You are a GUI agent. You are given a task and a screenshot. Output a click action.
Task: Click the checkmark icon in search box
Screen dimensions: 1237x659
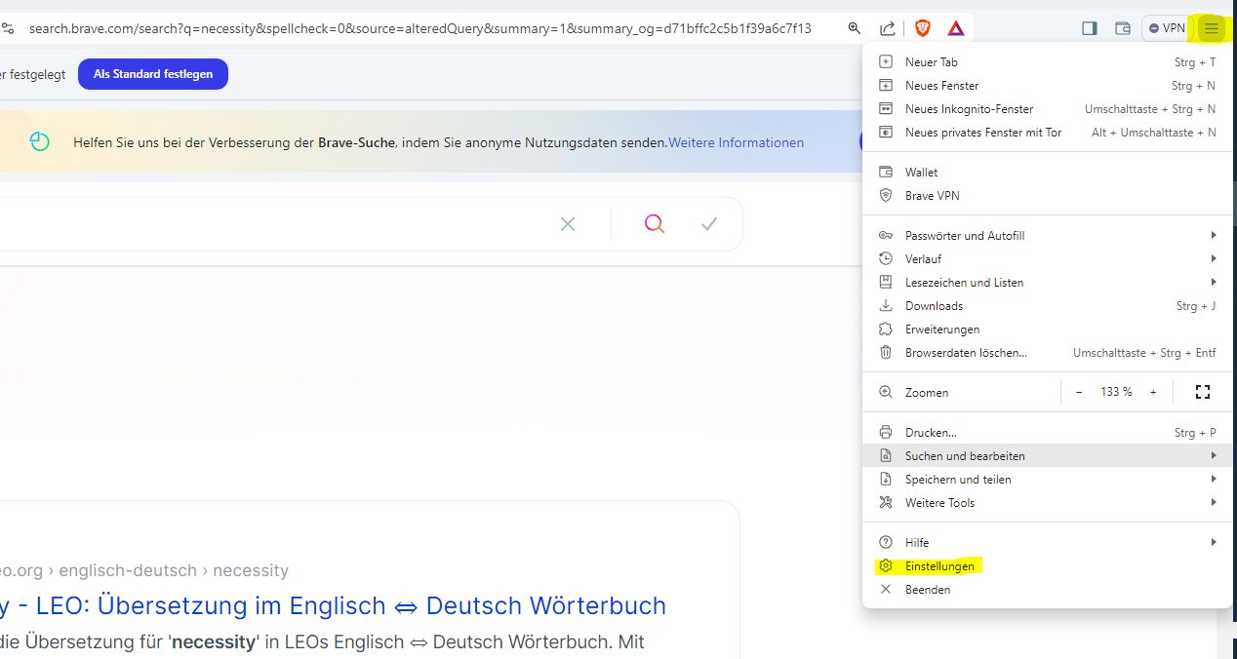point(709,224)
